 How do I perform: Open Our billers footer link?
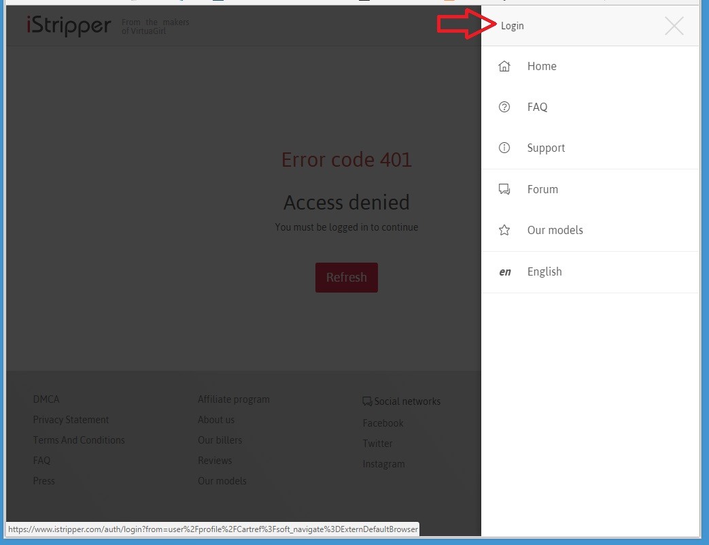(x=220, y=440)
